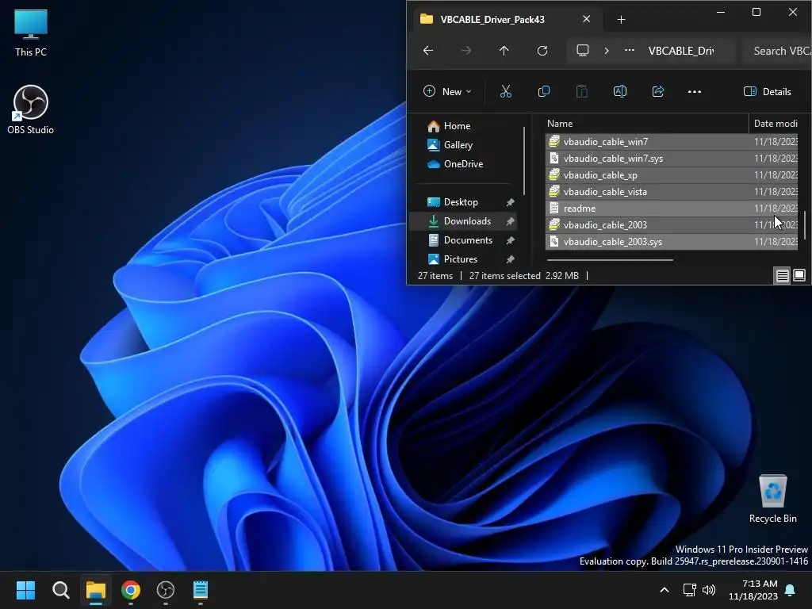This screenshot has height=609, width=812.
Task: Select the vbaudio_cable_2003 file
Action: pyautogui.click(x=671, y=224)
